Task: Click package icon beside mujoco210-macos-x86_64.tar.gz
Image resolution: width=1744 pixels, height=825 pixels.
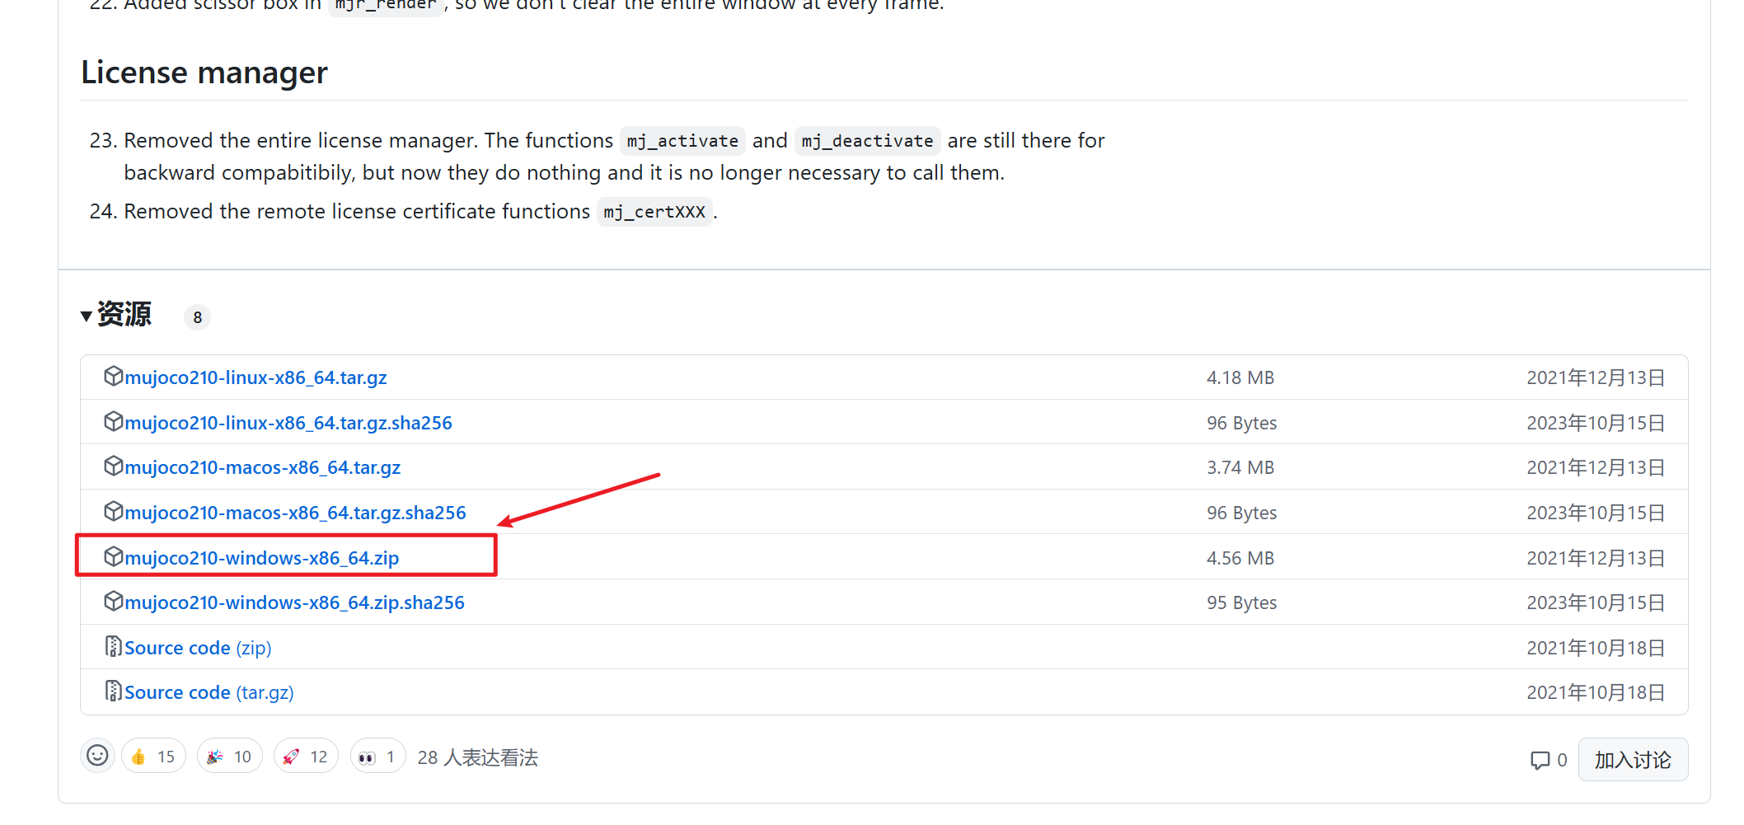Action: click(114, 466)
